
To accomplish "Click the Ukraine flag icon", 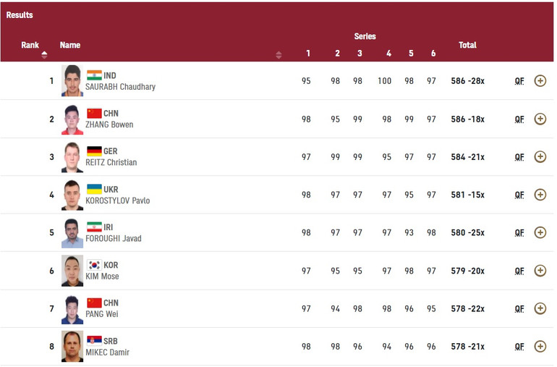I will 94,189.
